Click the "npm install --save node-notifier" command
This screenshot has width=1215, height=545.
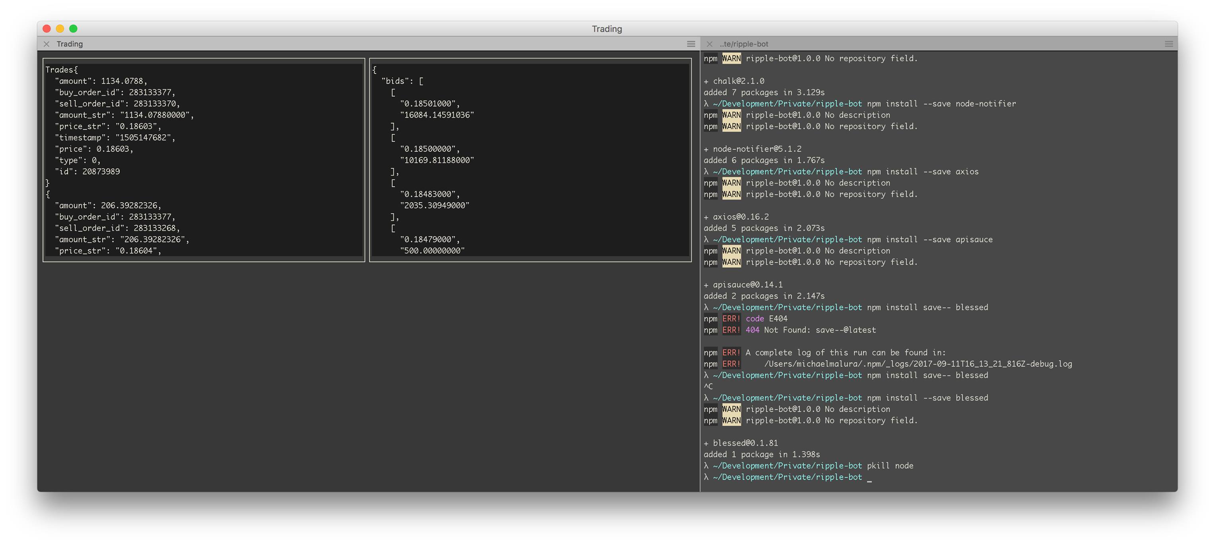click(x=941, y=104)
